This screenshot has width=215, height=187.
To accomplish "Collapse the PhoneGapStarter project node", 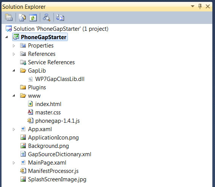I will [6, 37].
